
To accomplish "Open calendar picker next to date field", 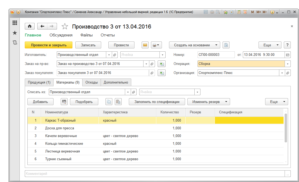I will coord(288,55).
